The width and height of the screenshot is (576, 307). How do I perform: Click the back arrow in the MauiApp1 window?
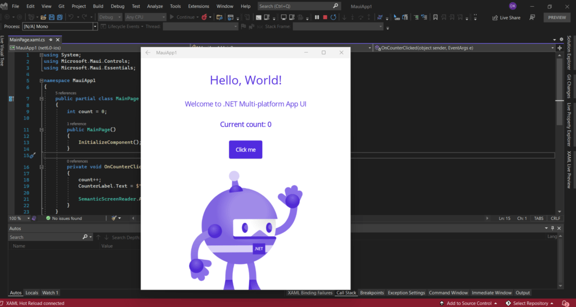(148, 53)
